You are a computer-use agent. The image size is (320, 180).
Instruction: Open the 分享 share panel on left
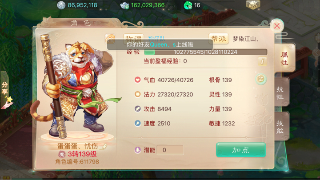coord(5,90)
